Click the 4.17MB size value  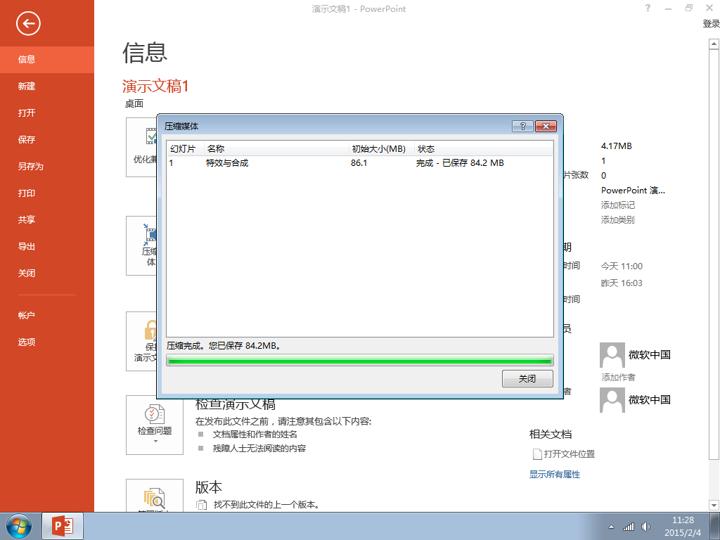[616, 146]
